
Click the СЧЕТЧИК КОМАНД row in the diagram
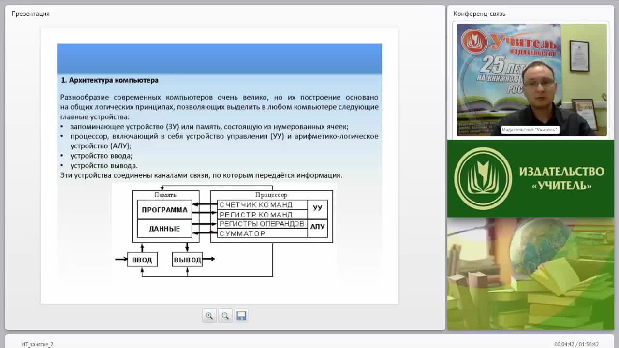262,205
